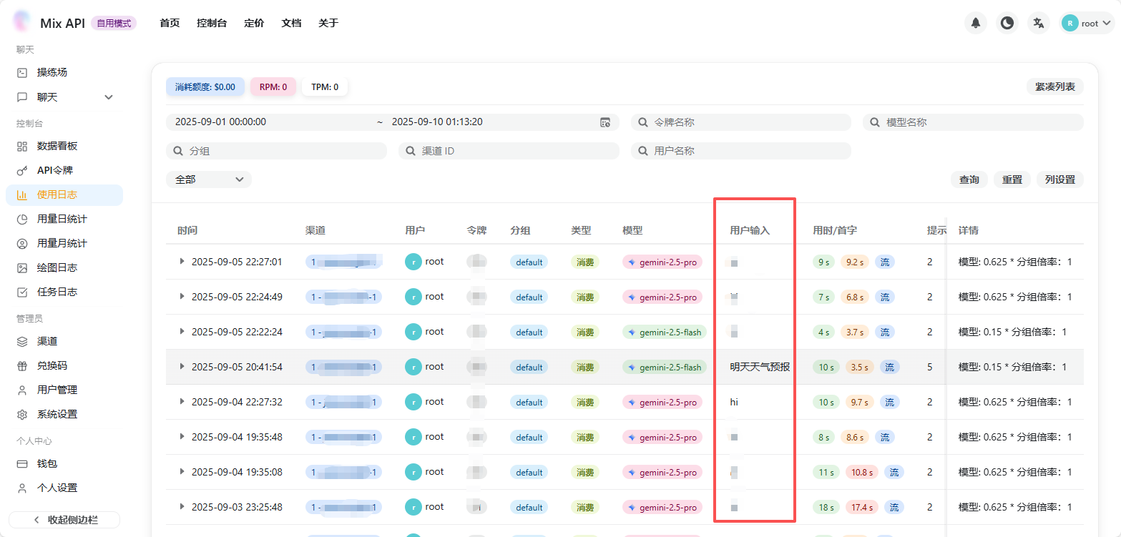Click the 查询 button
This screenshot has width=1121, height=537.
[x=969, y=179]
